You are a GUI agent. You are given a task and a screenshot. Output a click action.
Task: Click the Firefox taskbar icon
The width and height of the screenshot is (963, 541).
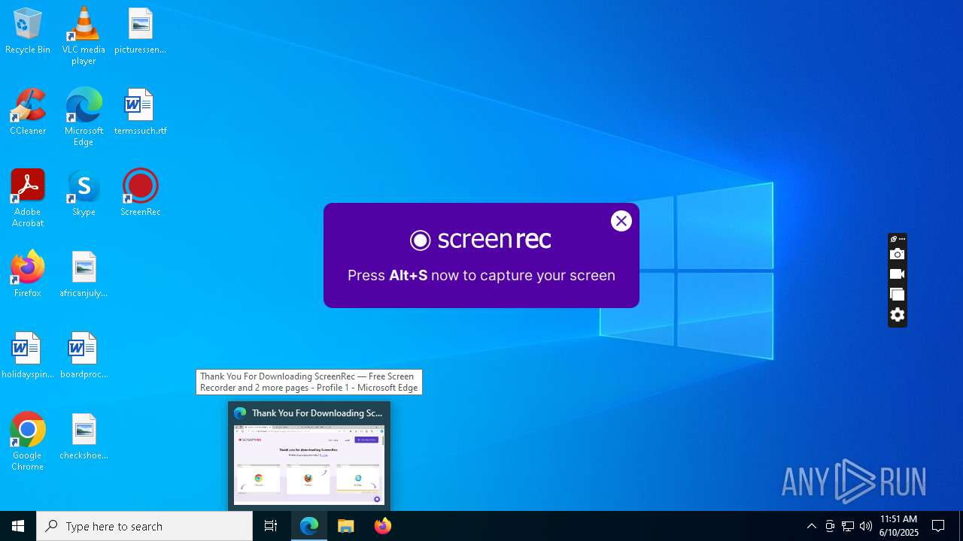[383, 526]
